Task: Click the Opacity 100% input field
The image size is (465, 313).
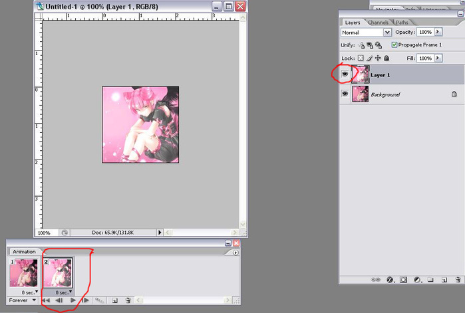Action: pos(425,32)
